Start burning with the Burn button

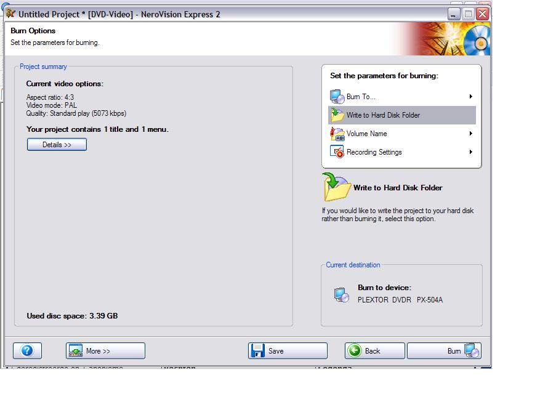point(445,350)
